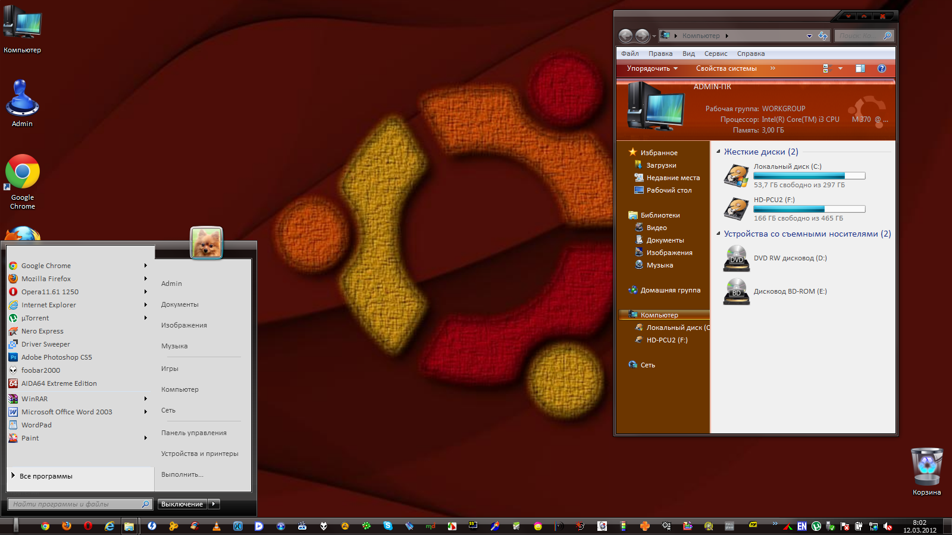
Task: Open the Вид menu
Action: coord(688,53)
